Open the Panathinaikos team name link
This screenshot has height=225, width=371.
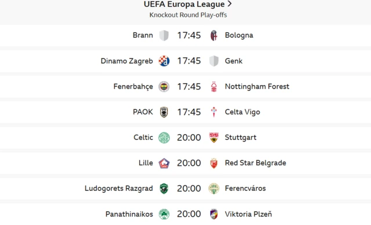coord(129,214)
